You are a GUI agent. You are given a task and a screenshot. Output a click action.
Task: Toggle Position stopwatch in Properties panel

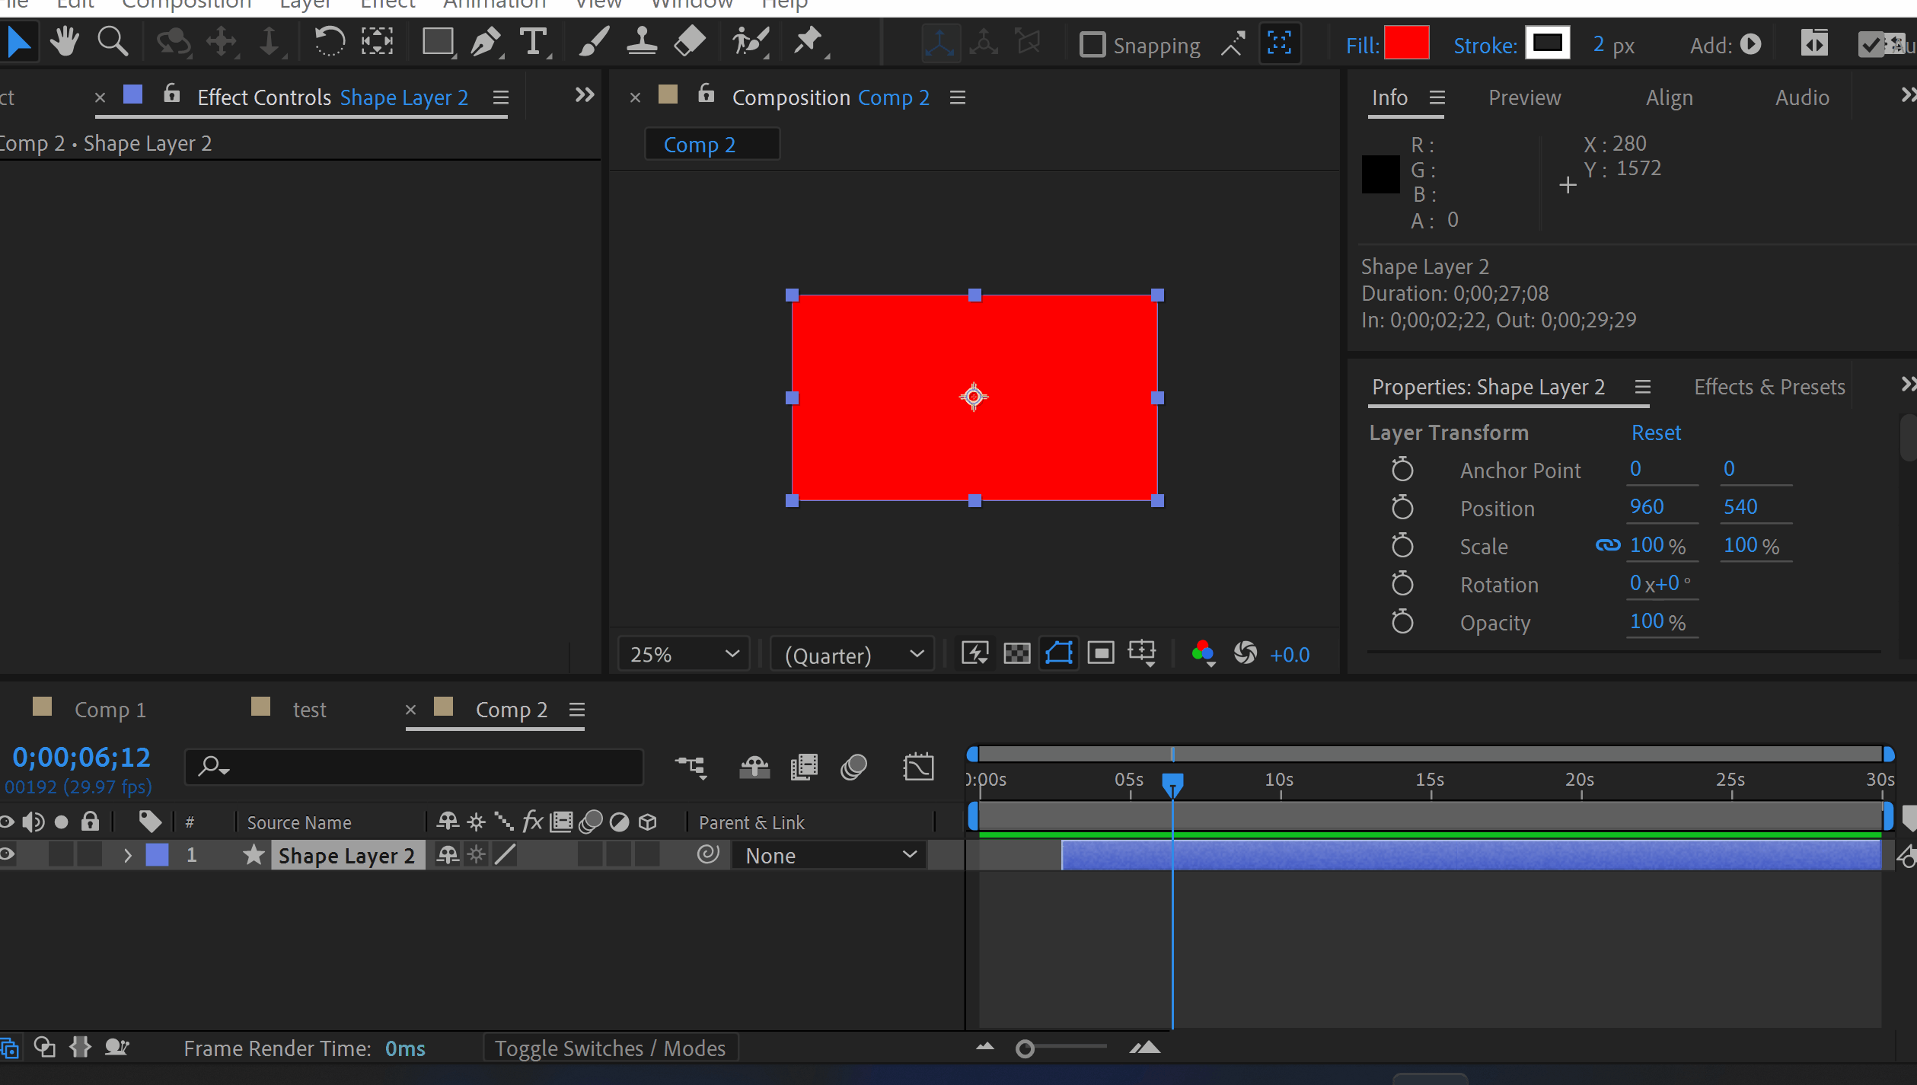coord(1402,508)
